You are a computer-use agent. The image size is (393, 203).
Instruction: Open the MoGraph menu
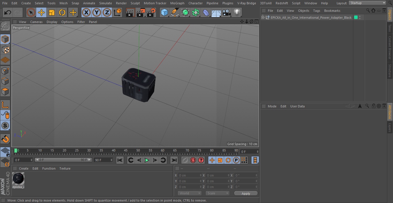point(177,3)
